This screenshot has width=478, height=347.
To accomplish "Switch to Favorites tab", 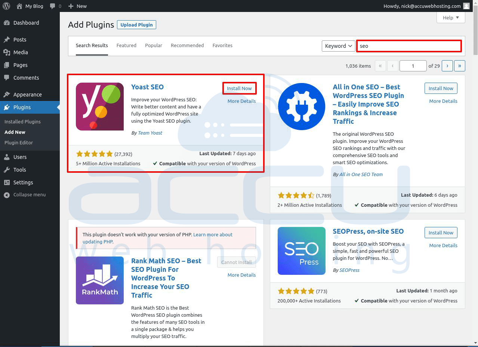I will point(222,46).
